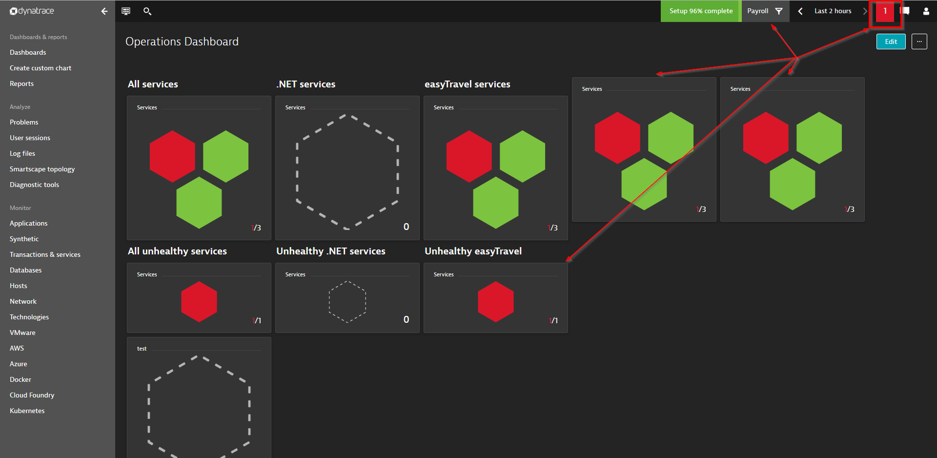Click 1/1 count in All unhealthy services tile
The width and height of the screenshot is (937, 458).
pos(257,320)
